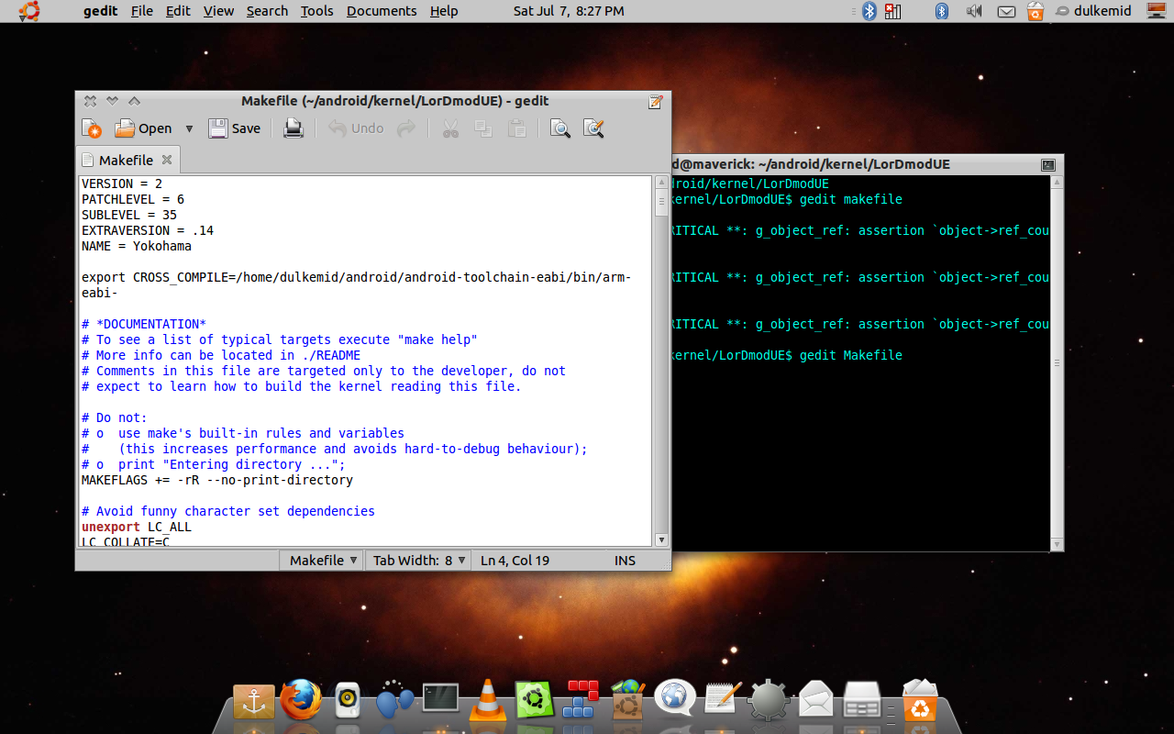Toggle INS insert mode in status bar
The width and height of the screenshot is (1174, 734).
pyautogui.click(x=625, y=561)
